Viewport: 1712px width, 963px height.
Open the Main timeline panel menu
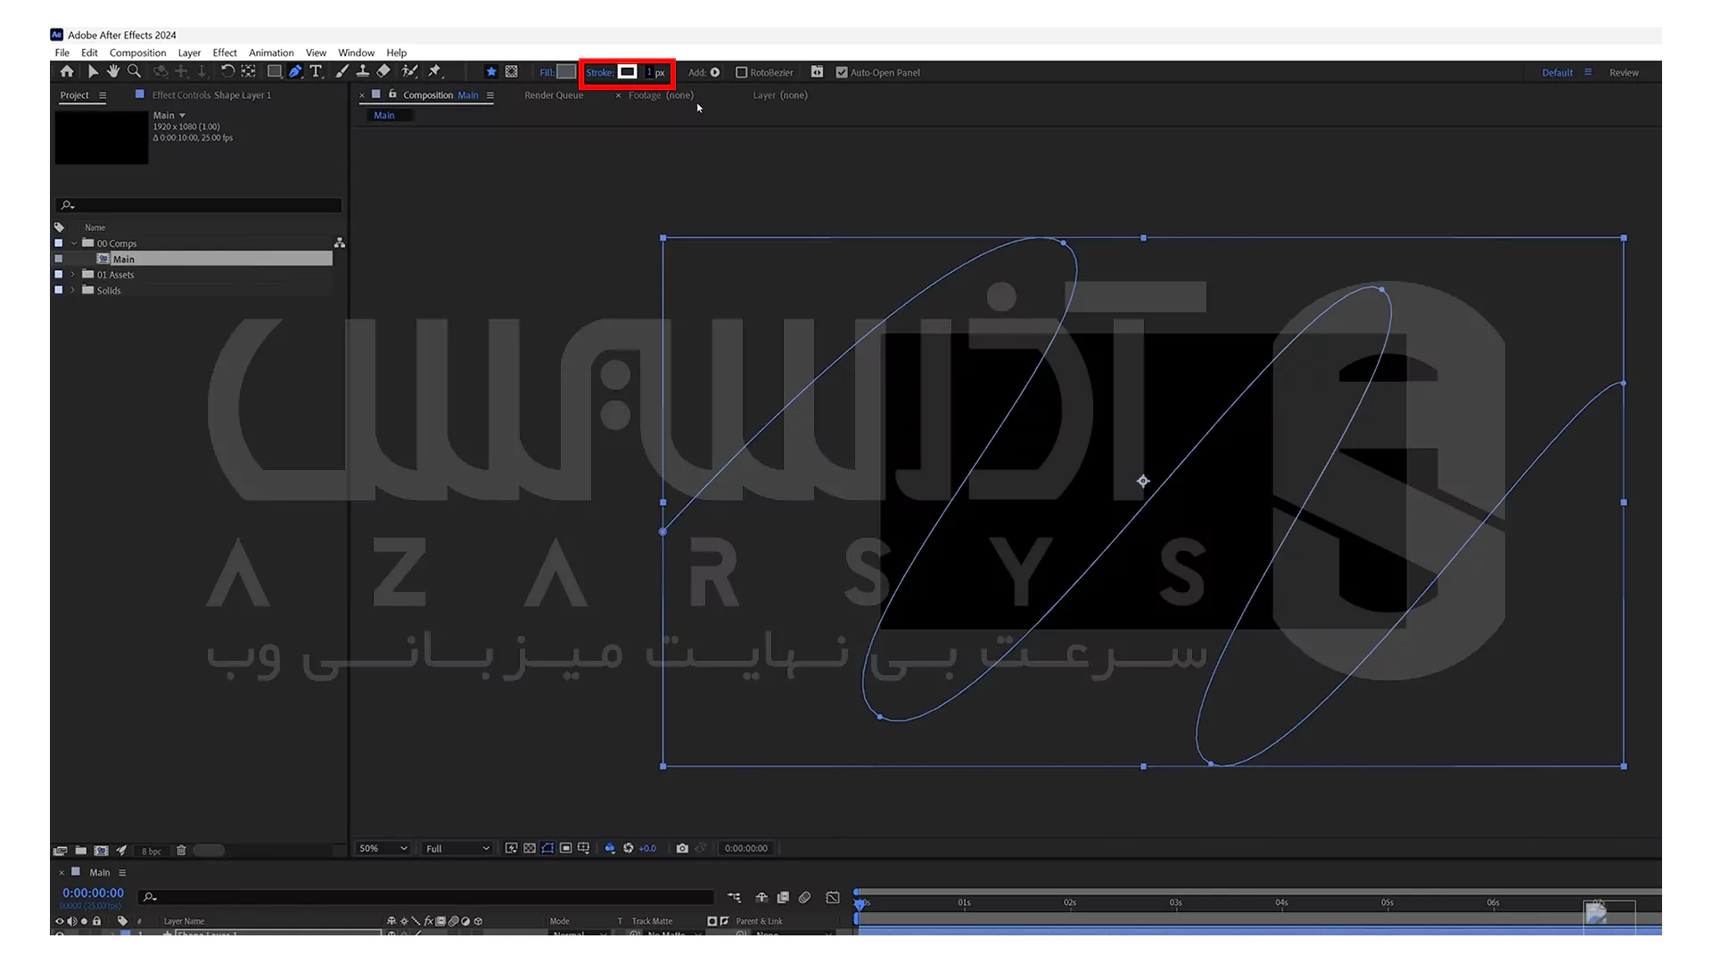tap(122, 873)
